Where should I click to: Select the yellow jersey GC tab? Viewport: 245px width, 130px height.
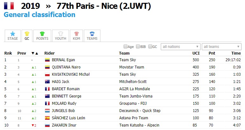(x=27, y=36)
